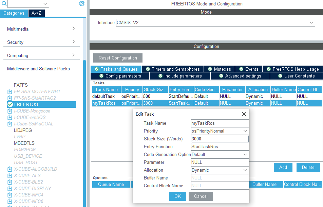Select LIBJPEG in middleware list
323x207 pixels.
pos(23,130)
